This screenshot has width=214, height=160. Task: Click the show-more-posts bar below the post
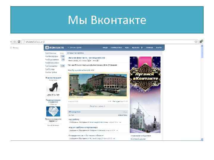coord(98,106)
